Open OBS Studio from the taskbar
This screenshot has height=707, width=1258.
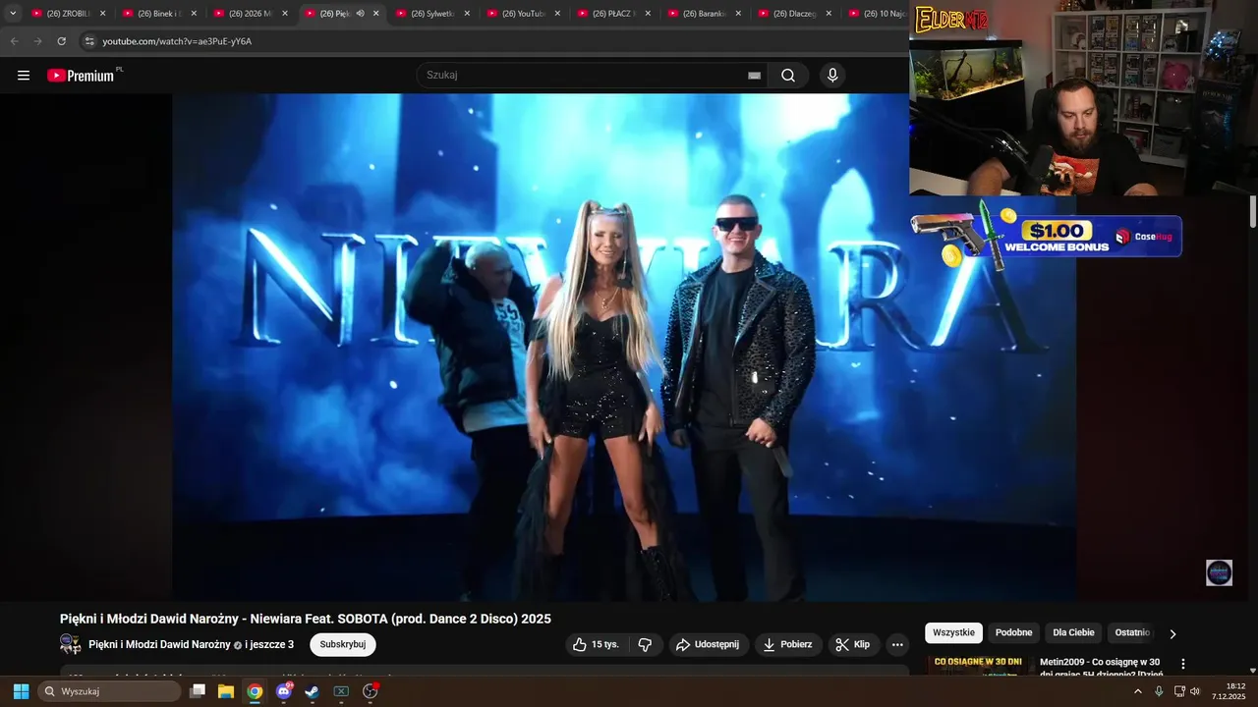coord(371,691)
